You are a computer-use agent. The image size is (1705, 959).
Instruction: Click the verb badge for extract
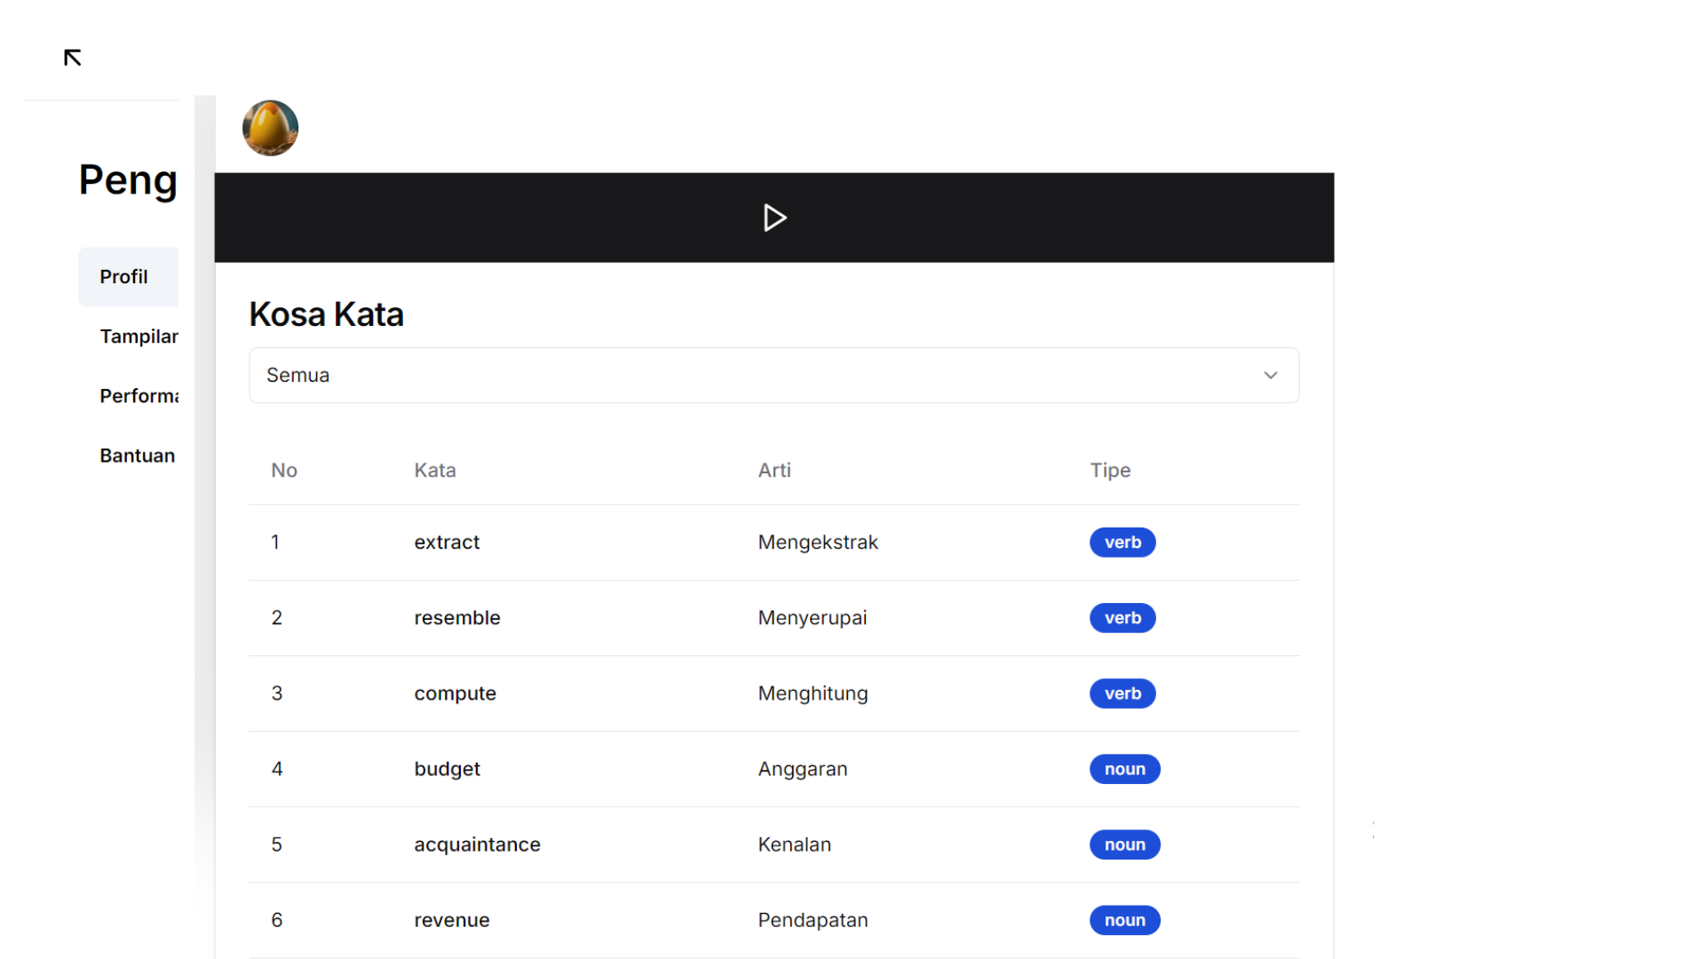point(1122,543)
